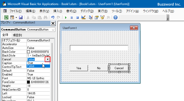Click the Find binoculars icon

point(45,17)
